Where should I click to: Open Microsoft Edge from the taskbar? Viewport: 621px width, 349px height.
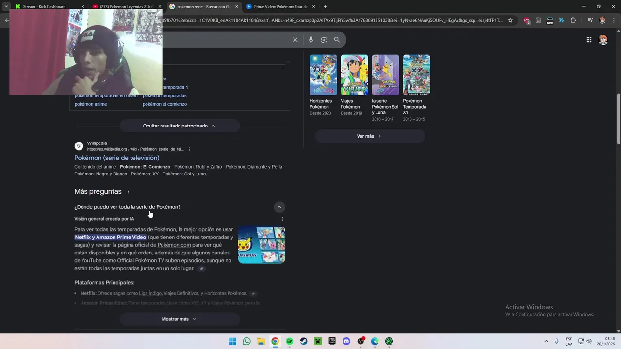pyautogui.click(x=375, y=341)
